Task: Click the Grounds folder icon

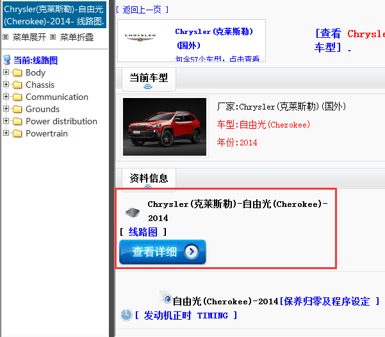Action: click(17, 109)
